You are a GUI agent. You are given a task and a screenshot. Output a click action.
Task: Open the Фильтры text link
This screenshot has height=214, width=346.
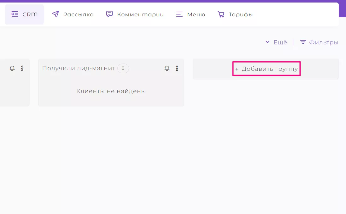tap(324, 42)
